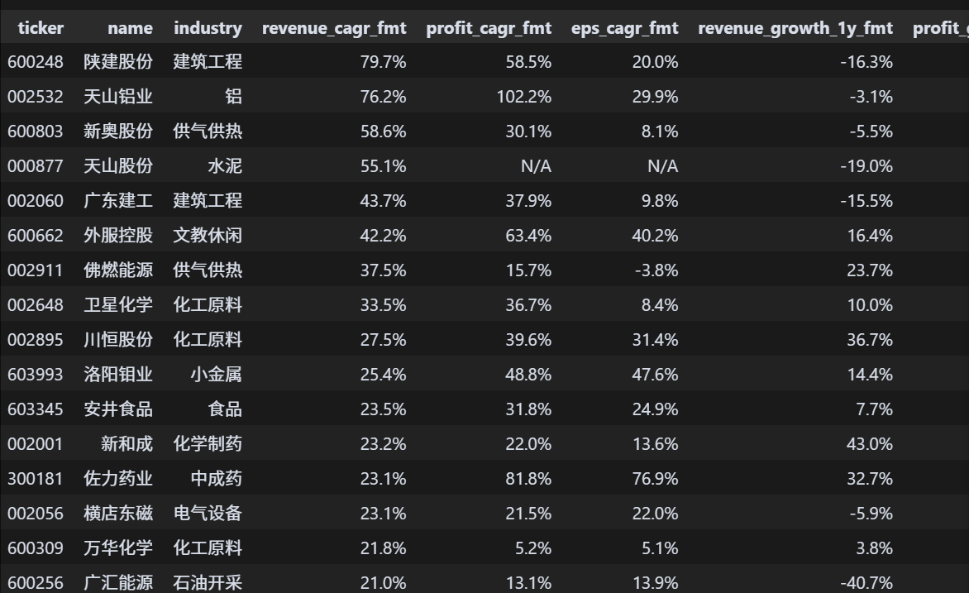This screenshot has height=593, width=969.
Task: Click ticker 002532
Action: tap(36, 97)
